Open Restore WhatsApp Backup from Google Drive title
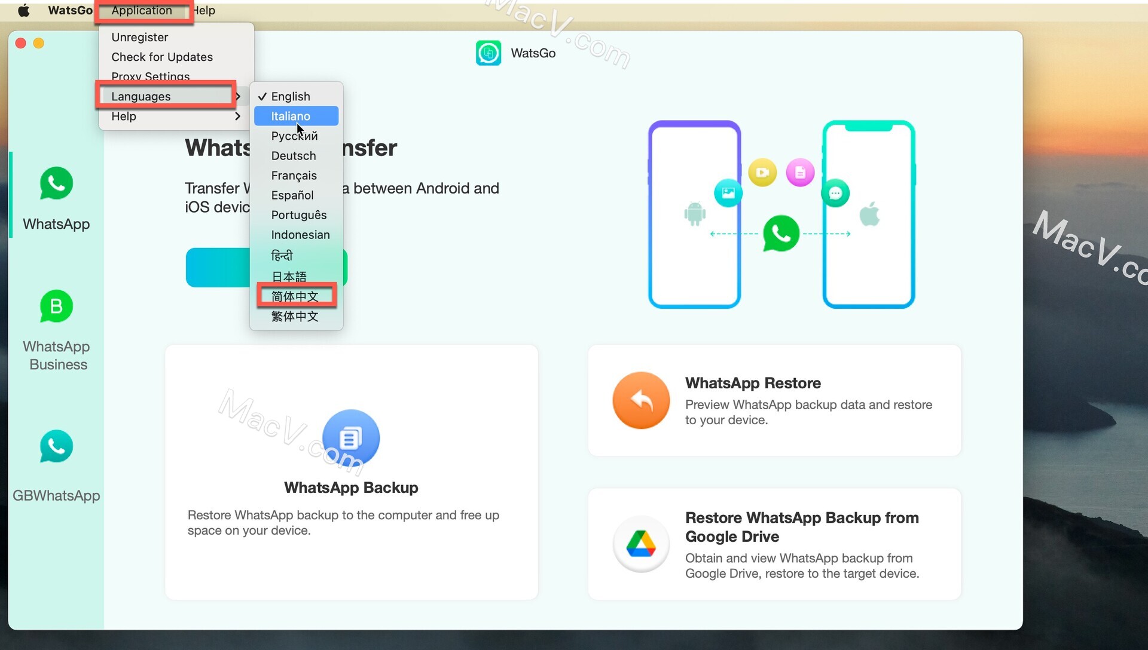Screen dimensions: 1148x650 802,527
